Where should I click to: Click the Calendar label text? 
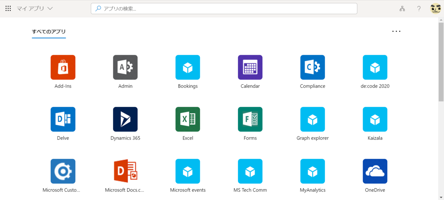coord(250,86)
